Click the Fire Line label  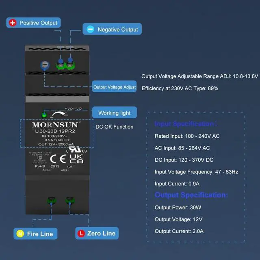pos(35,234)
